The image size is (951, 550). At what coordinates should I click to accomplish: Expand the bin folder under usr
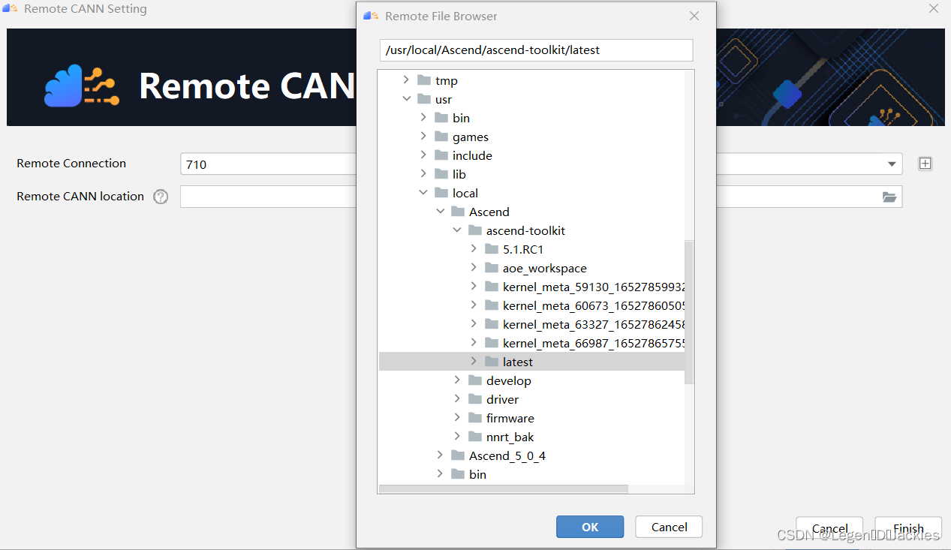pos(423,118)
